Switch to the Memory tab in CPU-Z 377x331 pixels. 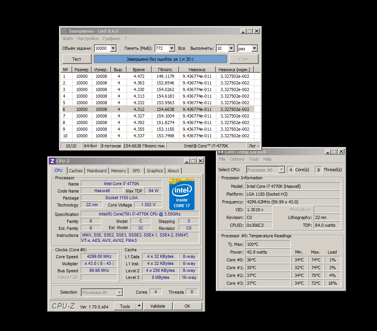point(118,171)
